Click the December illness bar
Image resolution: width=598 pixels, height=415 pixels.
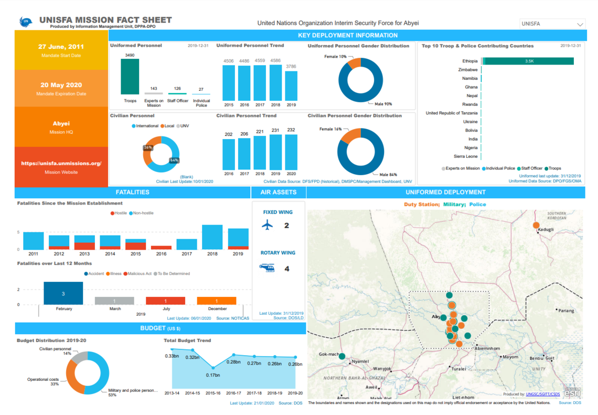coord(217,301)
